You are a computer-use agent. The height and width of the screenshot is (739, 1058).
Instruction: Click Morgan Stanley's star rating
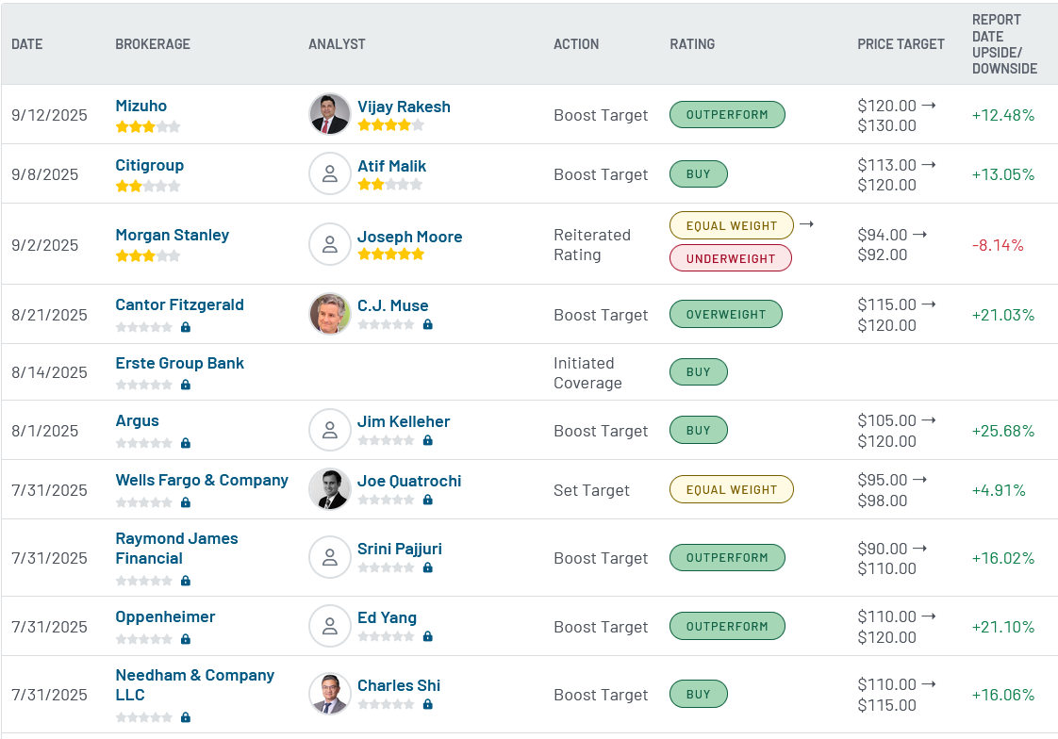pyautogui.click(x=148, y=255)
